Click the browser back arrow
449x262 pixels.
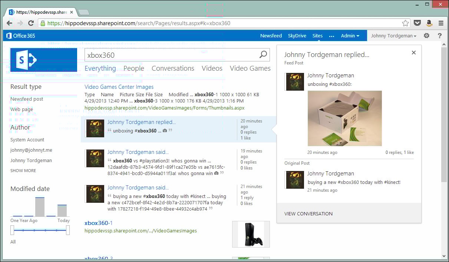[10, 23]
